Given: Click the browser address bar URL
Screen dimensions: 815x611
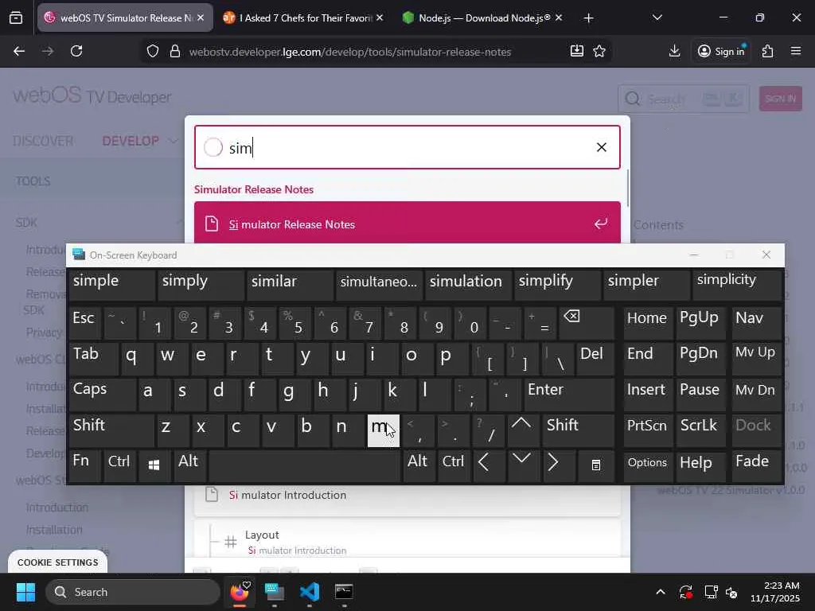Looking at the screenshot, I should (x=350, y=52).
